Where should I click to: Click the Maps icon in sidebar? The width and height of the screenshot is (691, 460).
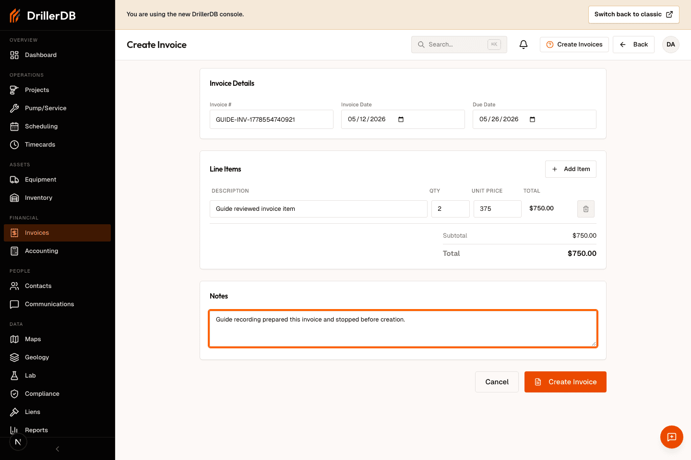pyautogui.click(x=14, y=339)
